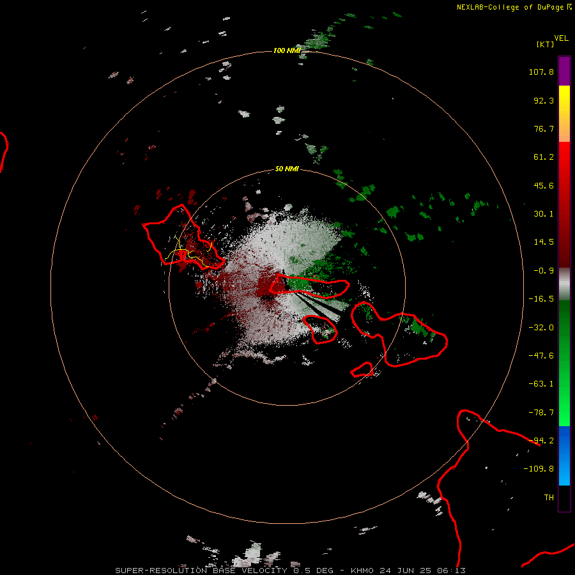Click the -0.9 velocity scale value
Image resolution: width=575 pixels, height=575 pixels.
[x=544, y=271]
